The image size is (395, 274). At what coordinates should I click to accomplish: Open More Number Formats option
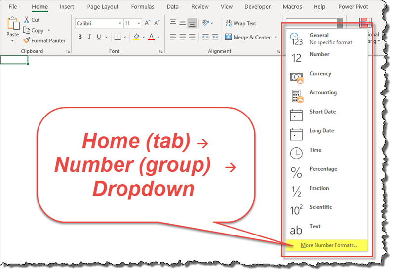pos(325,245)
